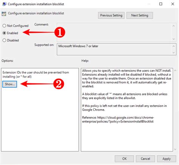Close the blocklist dialog window

tap(173, 4)
